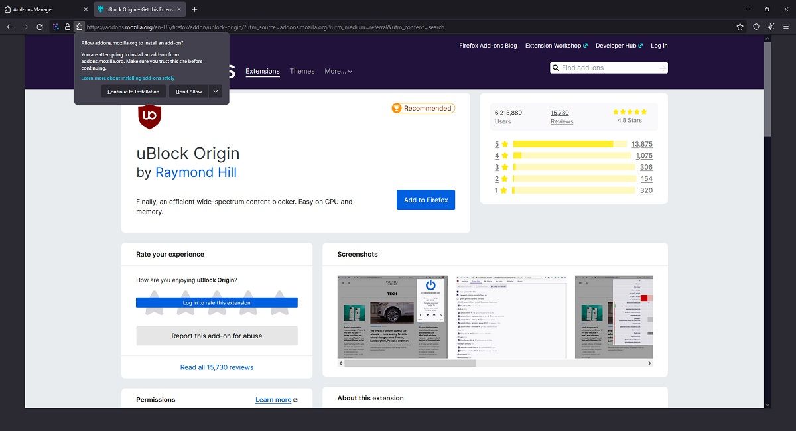Expand the Don't Allow options chevron

point(215,91)
